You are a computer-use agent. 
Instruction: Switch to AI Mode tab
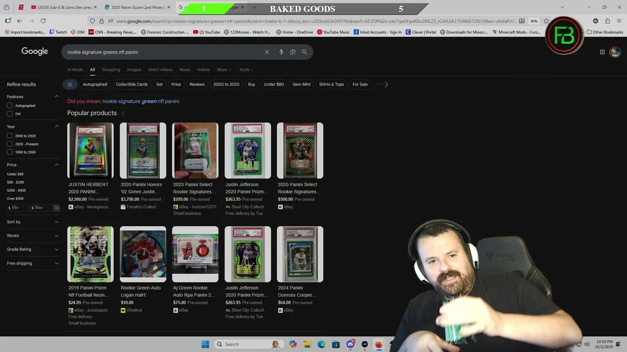[x=75, y=69]
